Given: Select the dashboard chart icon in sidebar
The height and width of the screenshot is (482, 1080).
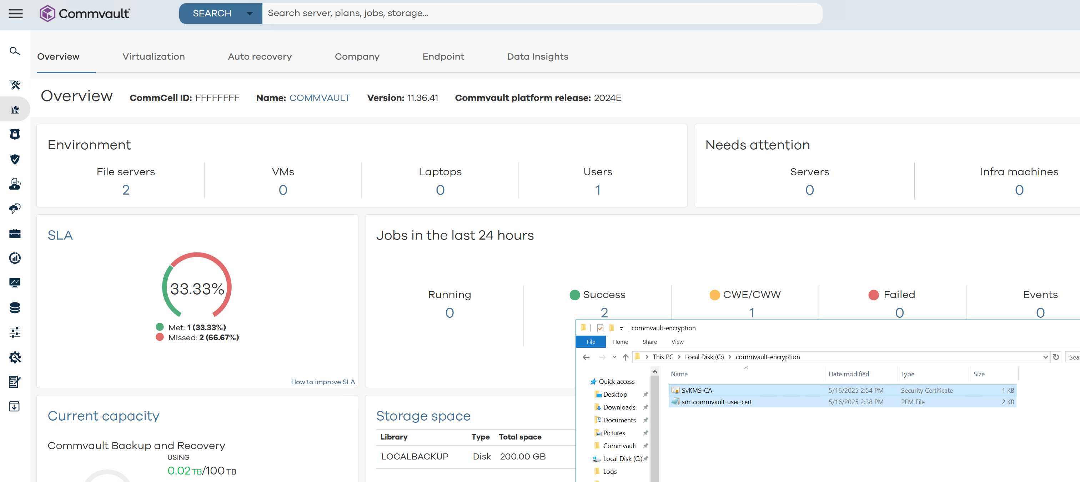Looking at the screenshot, I should click(15, 109).
